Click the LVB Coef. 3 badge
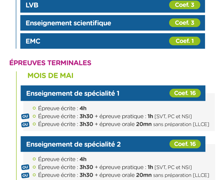 coord(185,5)
